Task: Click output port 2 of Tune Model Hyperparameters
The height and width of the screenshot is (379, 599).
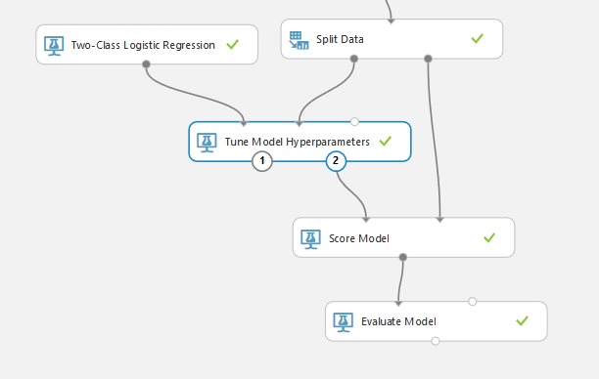Action: (336, 161)
